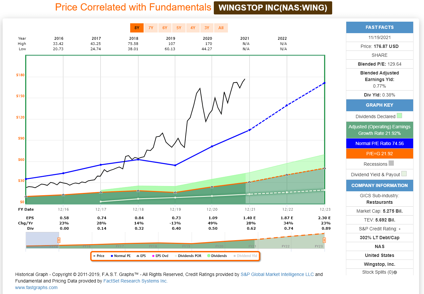424x294 pixels.
Task: Switch to the 7Y time range tab
Action: pos(151,28)
